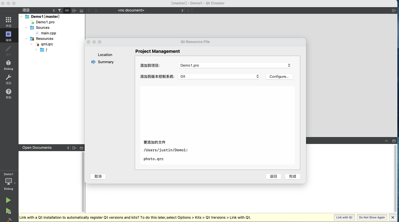Open the version control Git dropdown

pyautogui.click(x=219, y=76)
